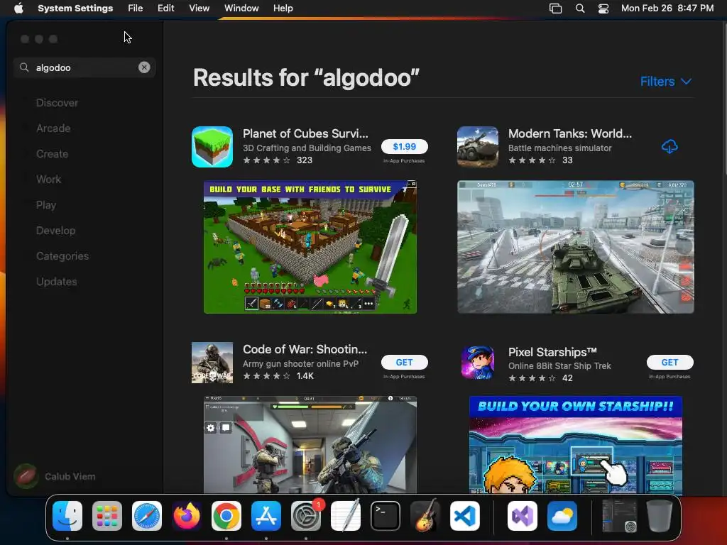Image resolution: width=727 pixels, height=545 pixels.
Task: Select Develop in the sidebar
Action: 55,231
